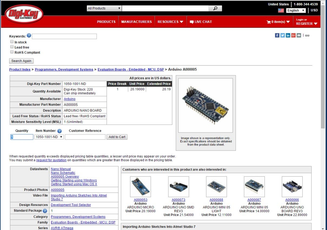Open the Arduino Micro A000053 thumbnail
The image size is (327, 230).
coord(141,187)
